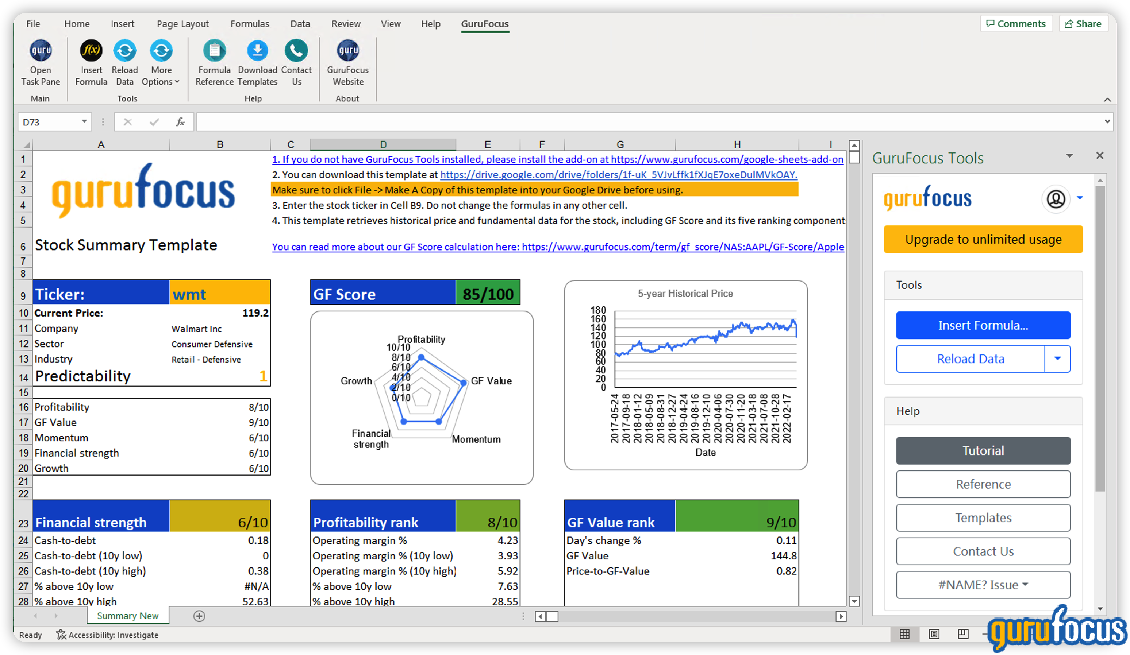1130x655 pixels.
Task: Click the Download Templates ribbon icon
Action: [x=257, y=51]
